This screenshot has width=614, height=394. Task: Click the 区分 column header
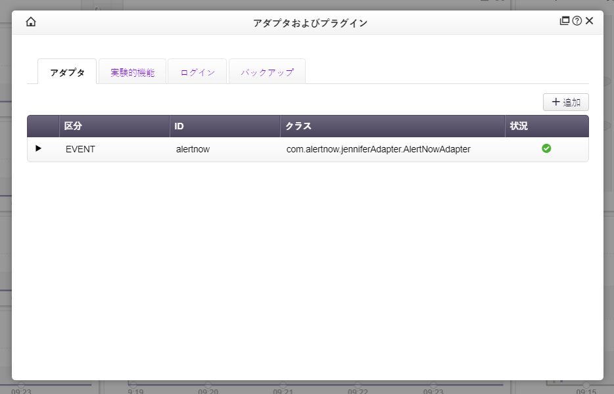tap(73, 126)
